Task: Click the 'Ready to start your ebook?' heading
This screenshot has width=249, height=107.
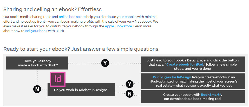Action: click(81, 49)
